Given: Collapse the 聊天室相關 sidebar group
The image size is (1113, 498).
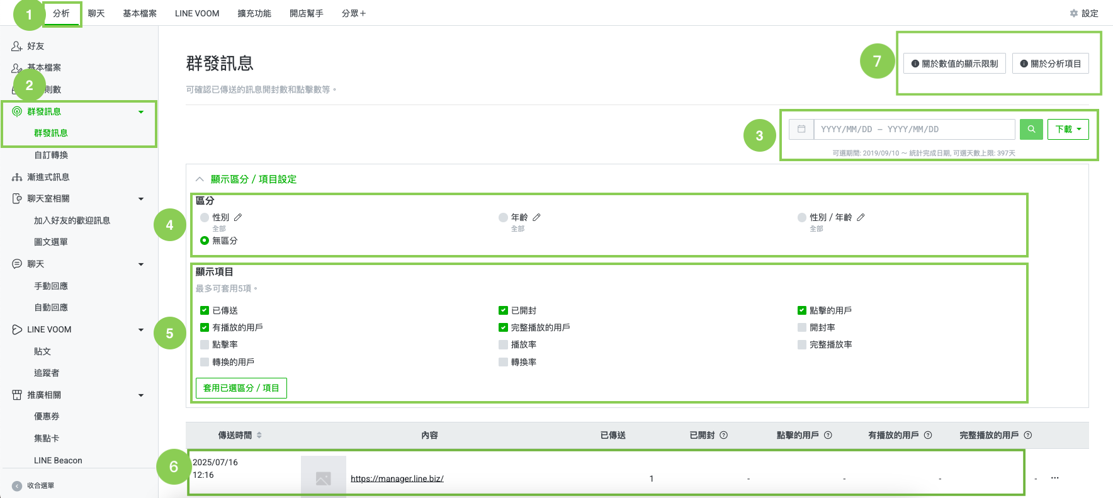Looking at the screenshot, I should tap(141, 199).
